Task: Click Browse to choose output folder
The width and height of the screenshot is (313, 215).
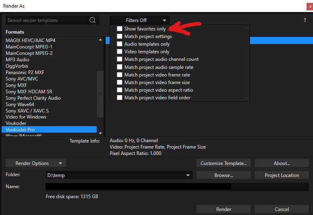Action: point(224,175)
